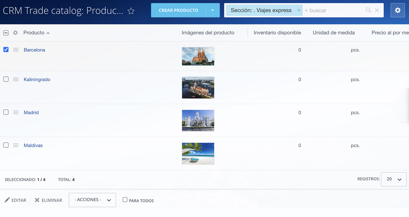Open grid column settings gear
The width and height of the screenshot is (409, 217).
coord(15,33)
